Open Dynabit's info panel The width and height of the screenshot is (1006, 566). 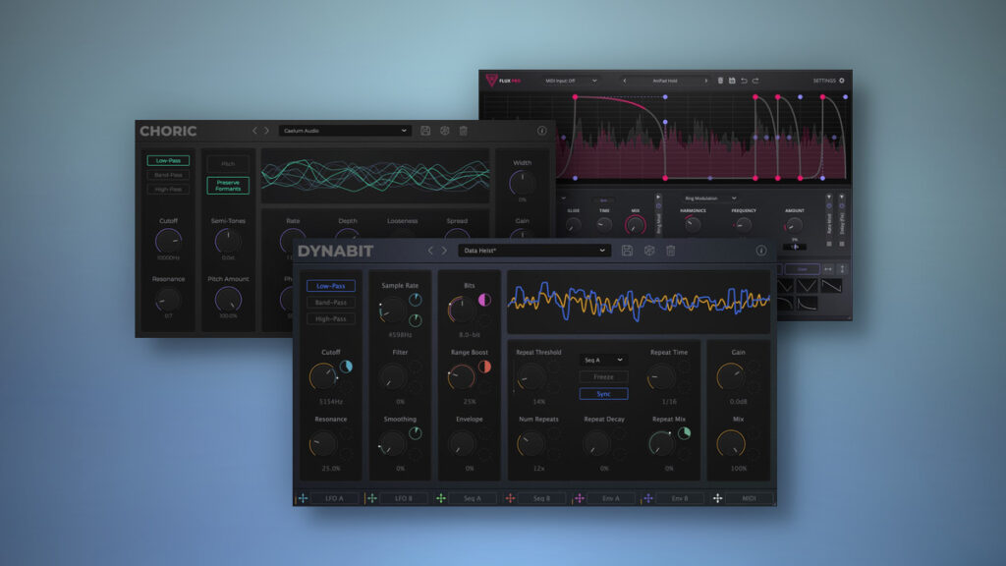pyautogui.click(x=761, y=251)
